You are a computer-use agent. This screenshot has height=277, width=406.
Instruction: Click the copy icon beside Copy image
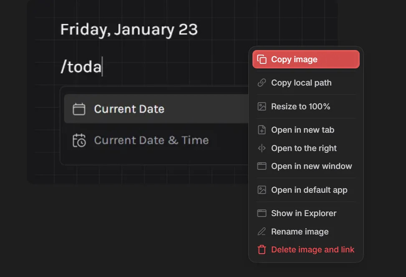pyautogui.click(x=262, y=60)
